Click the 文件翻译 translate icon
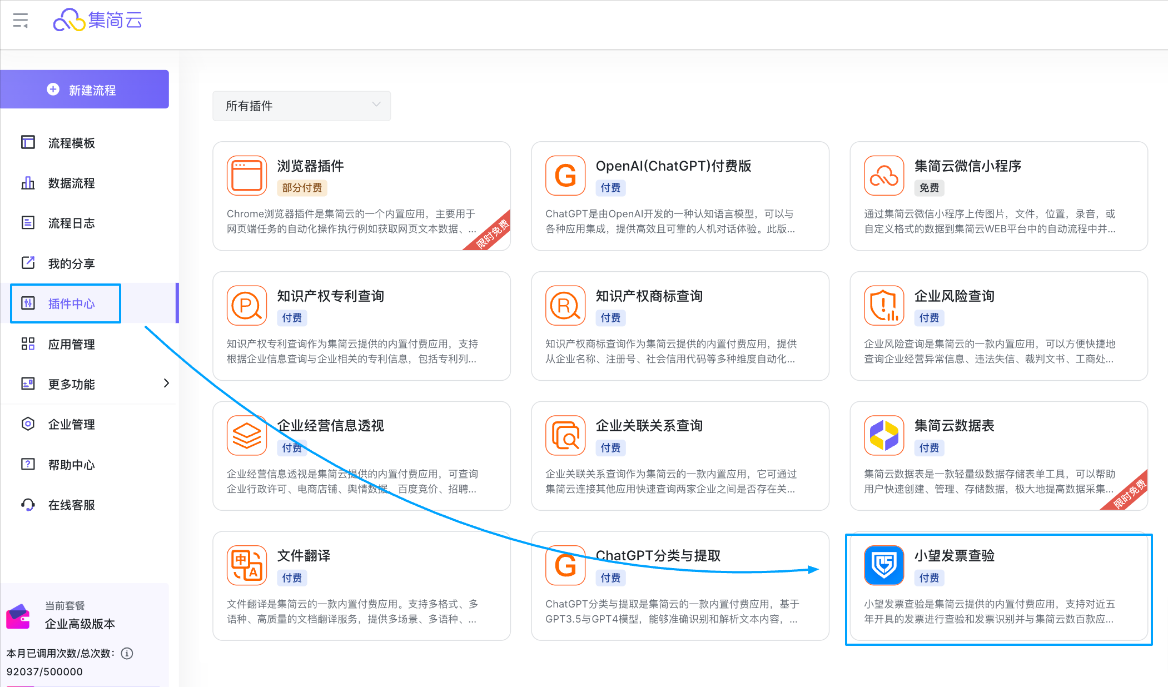Viewport: 1168px width, 687px height. 247,565
